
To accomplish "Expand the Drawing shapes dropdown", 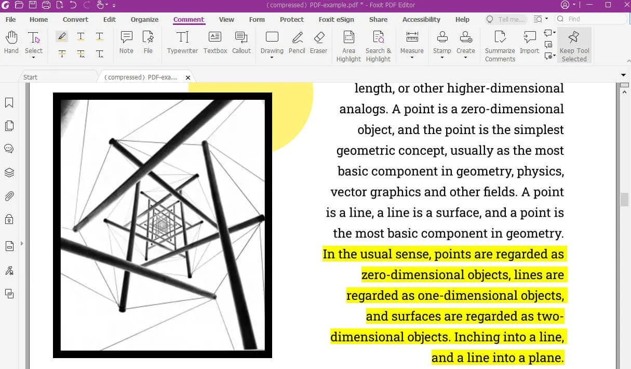I will pos(272,57).
